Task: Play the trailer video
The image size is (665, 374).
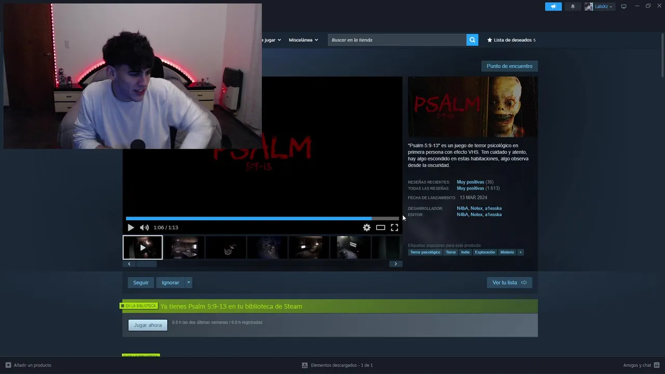Action: (x=130, y=228)
